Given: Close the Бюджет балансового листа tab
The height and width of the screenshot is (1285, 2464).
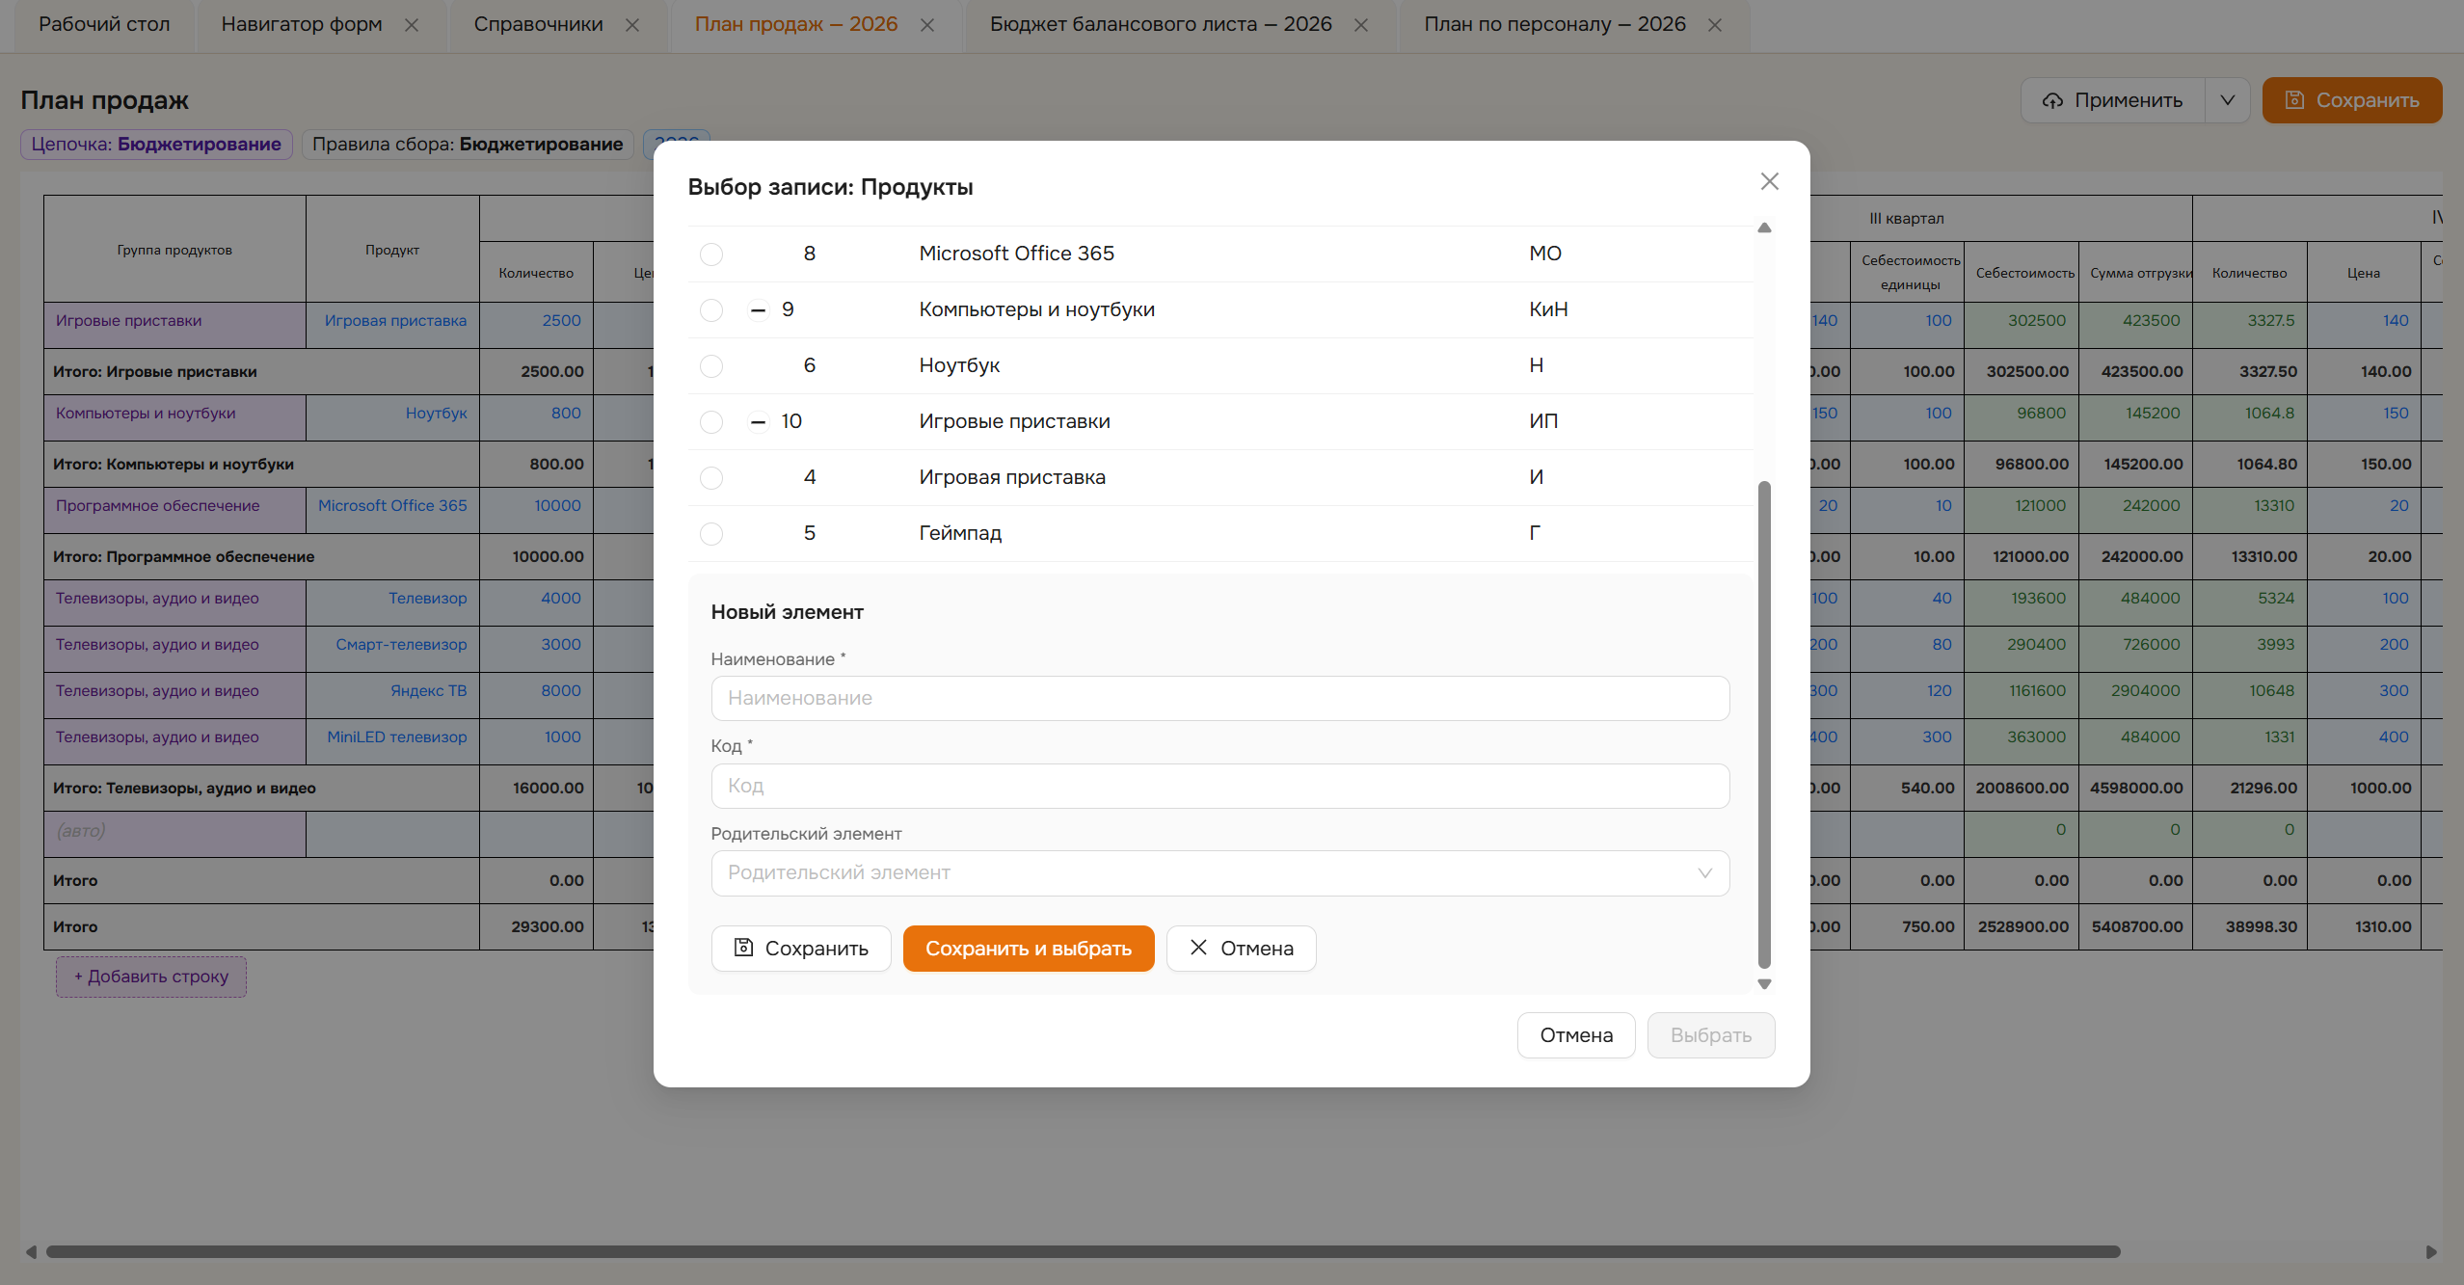Looking at the screenshot, I should pyautogui.click(x=1361, y=25).
